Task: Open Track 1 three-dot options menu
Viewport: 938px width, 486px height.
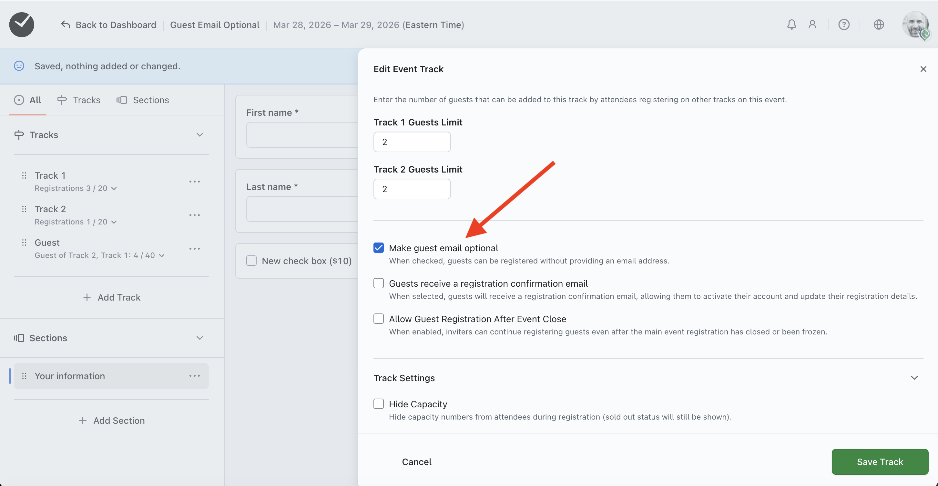Action: point(194,182)
